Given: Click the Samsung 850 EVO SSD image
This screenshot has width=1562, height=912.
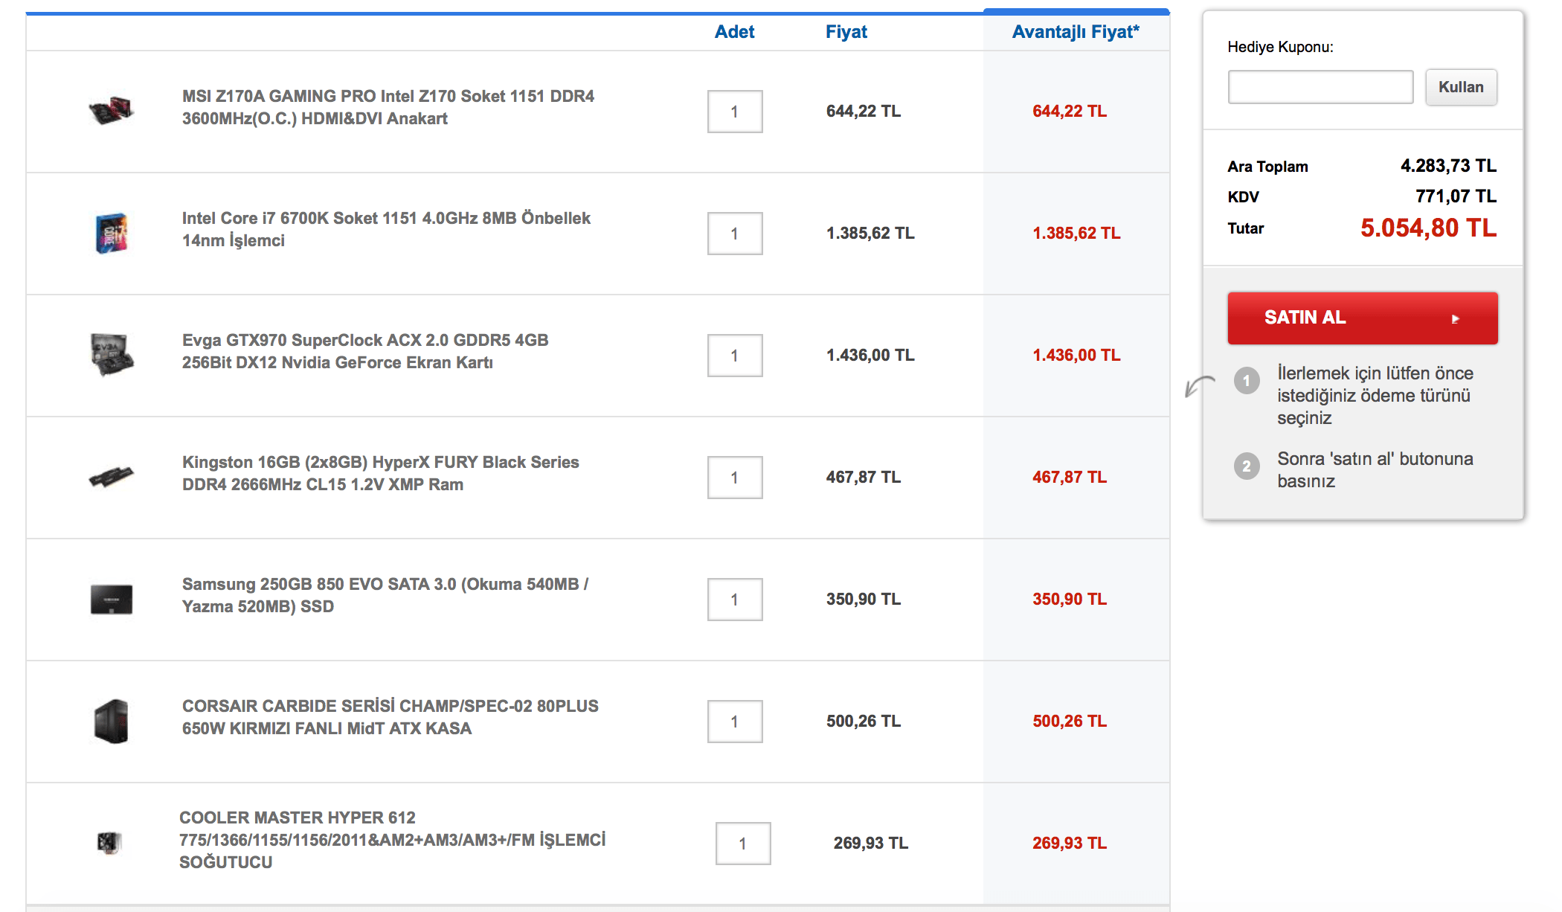Looking at the screenshot, I should click(112, 599).
